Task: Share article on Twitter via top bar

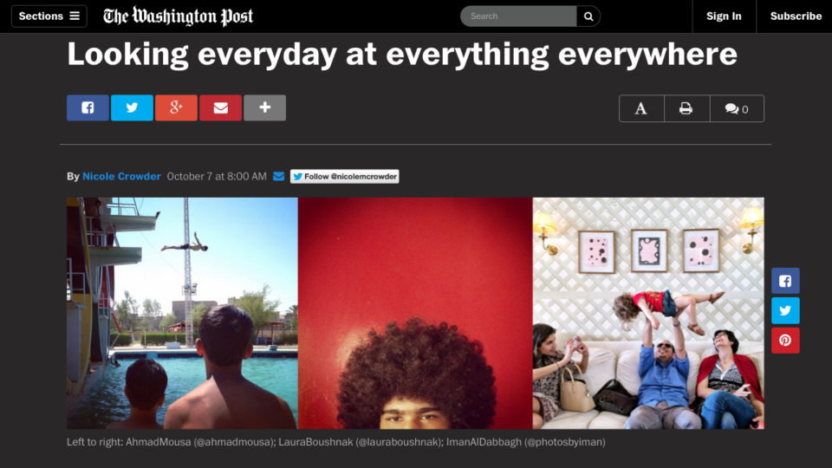Action: point(132,107)
